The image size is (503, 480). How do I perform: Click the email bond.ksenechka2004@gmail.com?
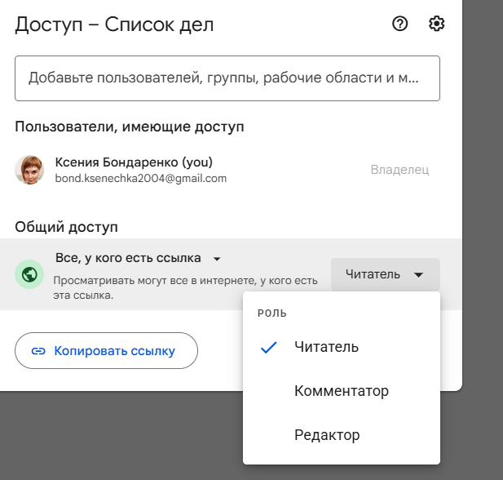pyautogui.click(x=141, y=178)
